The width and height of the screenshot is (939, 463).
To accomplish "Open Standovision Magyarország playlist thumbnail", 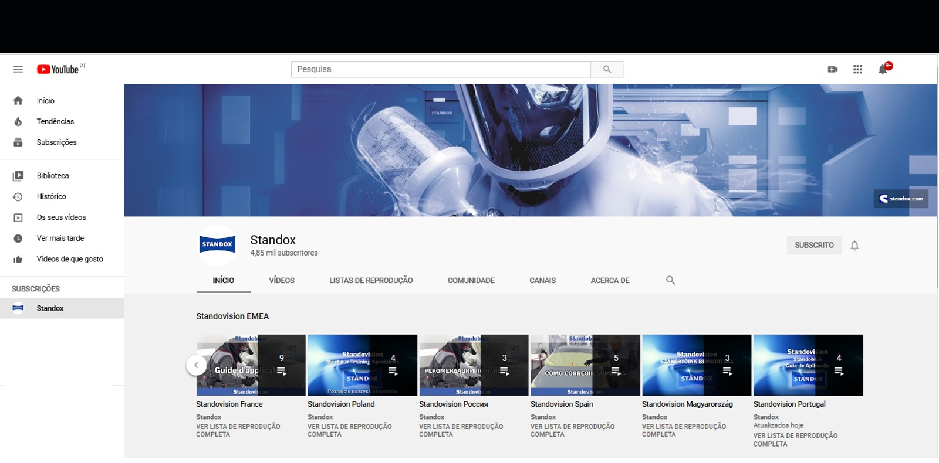I will pos(697,365).
